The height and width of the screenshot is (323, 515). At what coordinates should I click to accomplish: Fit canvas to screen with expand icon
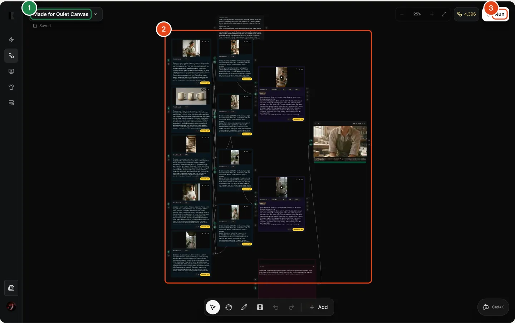(444, 14)
